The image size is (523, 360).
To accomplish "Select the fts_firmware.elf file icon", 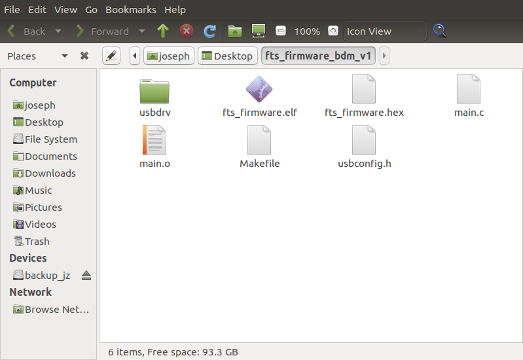I will (259, 89).
